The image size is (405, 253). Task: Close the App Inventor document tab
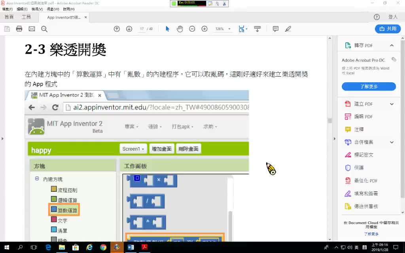point(85,17)
